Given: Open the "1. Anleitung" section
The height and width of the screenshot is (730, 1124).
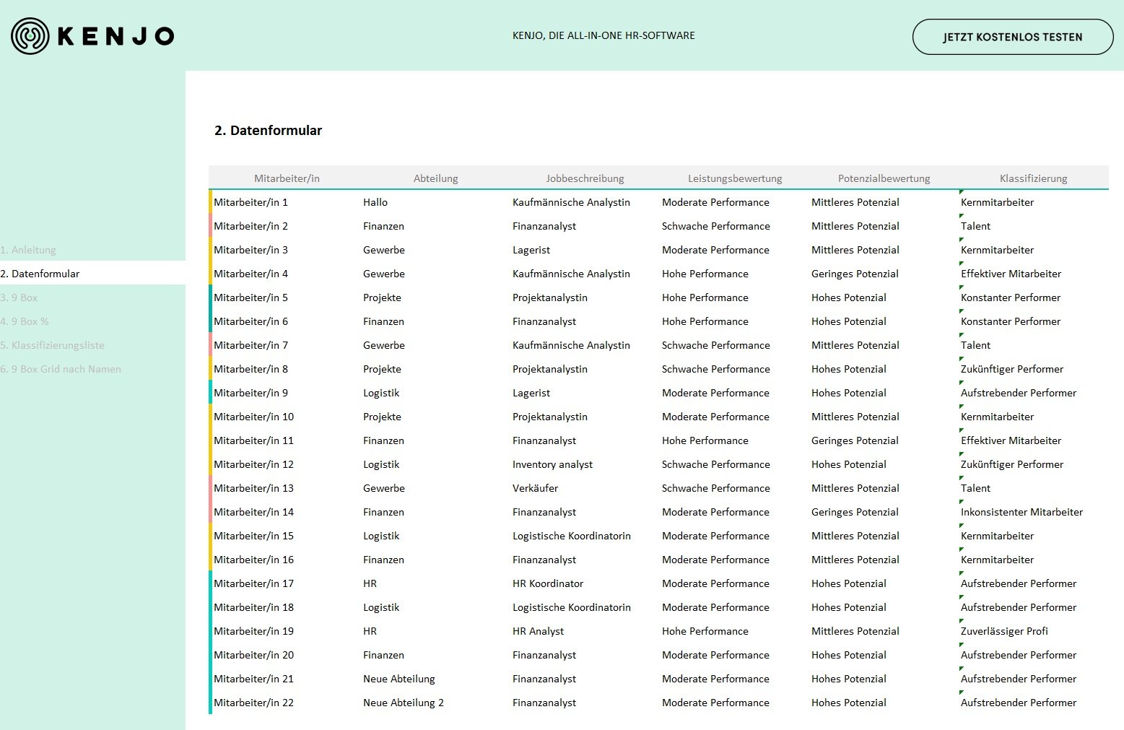Looking at the screenshot, I should [29, 250].
